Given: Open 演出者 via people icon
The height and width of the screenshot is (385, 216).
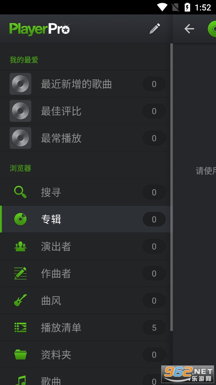Looking at the screenshot, I should pyautogui.click(x=20, y=246).
